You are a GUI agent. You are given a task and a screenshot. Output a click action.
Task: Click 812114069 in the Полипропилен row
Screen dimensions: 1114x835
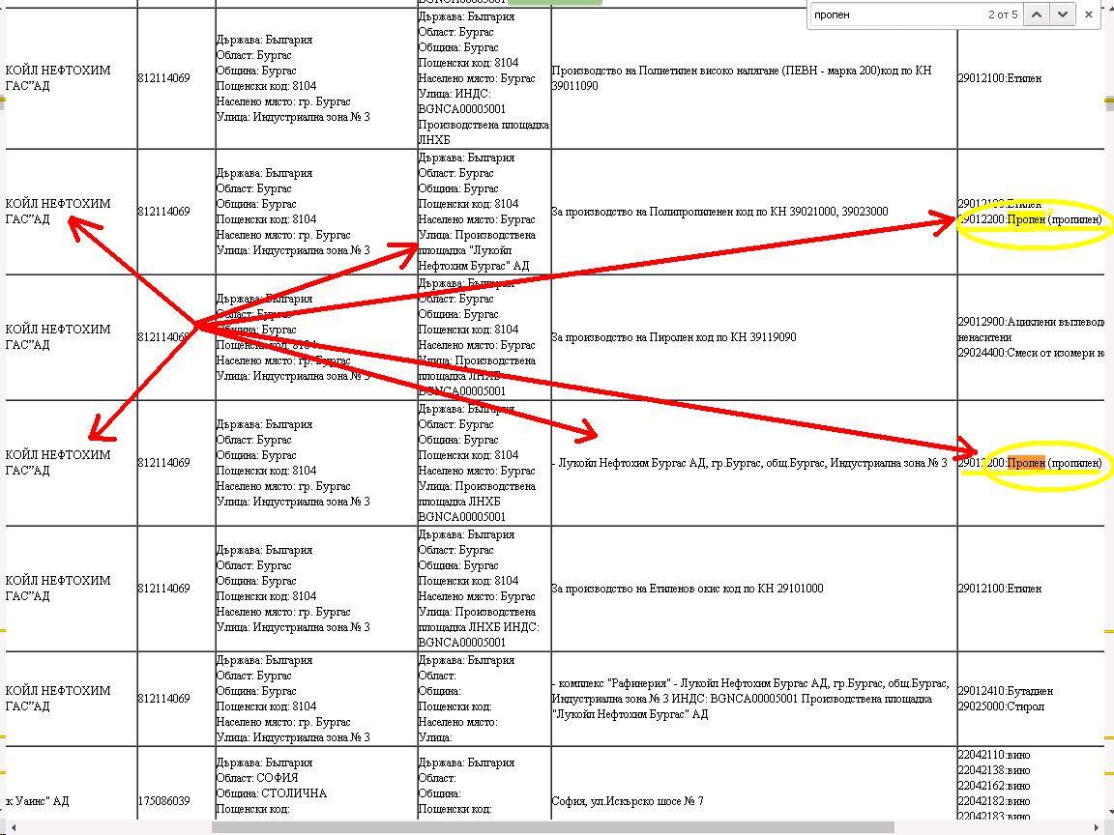(x=164, y=212)
